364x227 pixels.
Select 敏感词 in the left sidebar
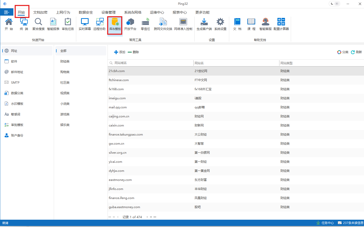15,114
